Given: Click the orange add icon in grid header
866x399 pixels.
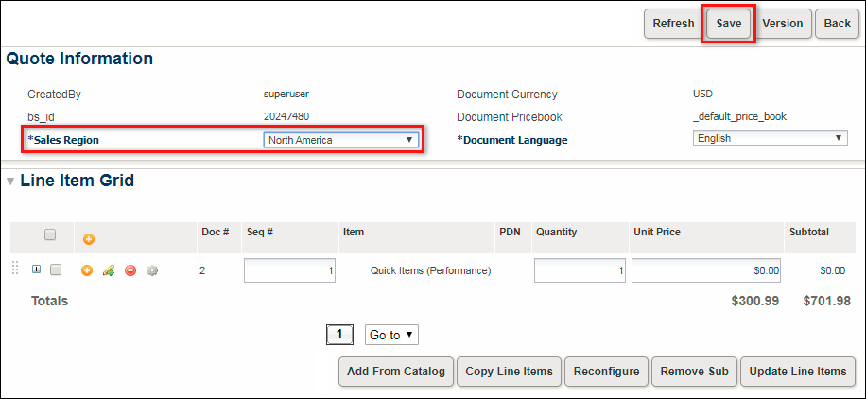Looking at the screenshot, I should 89,239.
